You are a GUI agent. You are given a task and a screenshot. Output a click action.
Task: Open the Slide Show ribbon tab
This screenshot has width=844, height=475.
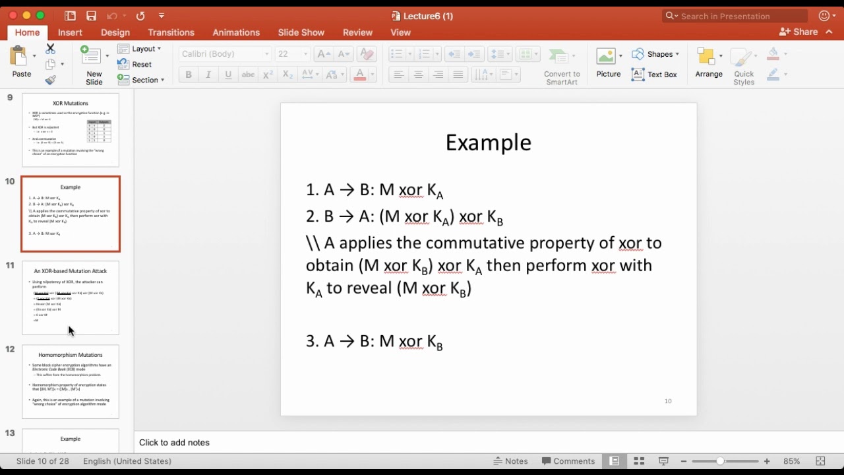pyautogui.click(x=301, y=32)
